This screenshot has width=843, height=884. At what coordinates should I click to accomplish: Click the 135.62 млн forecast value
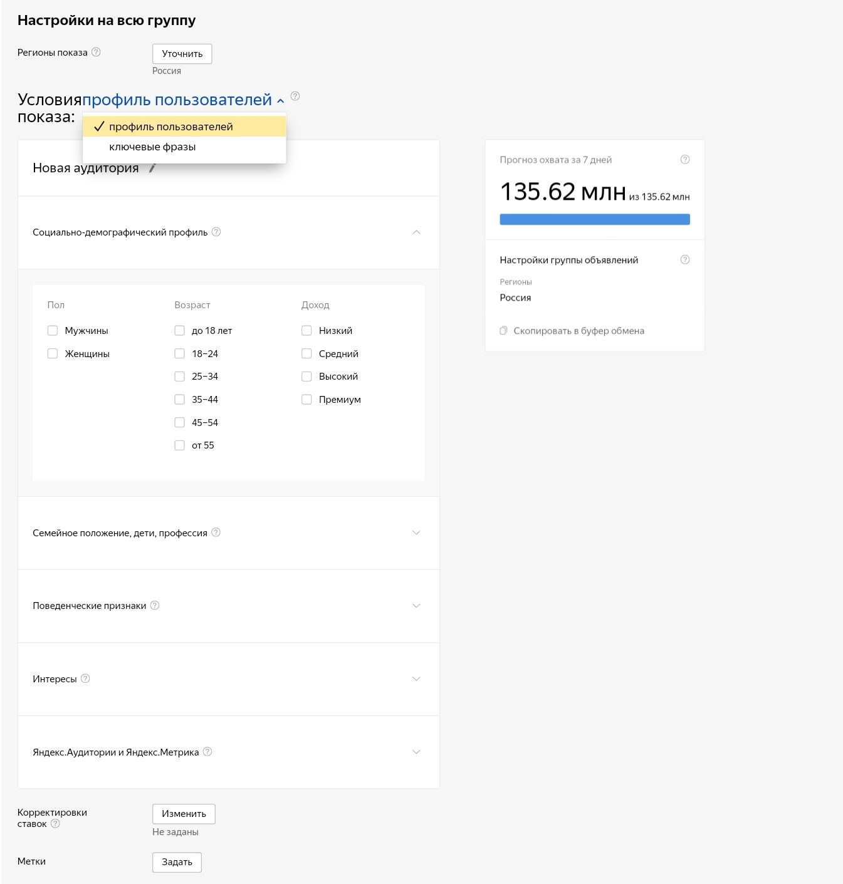[563, 192]
